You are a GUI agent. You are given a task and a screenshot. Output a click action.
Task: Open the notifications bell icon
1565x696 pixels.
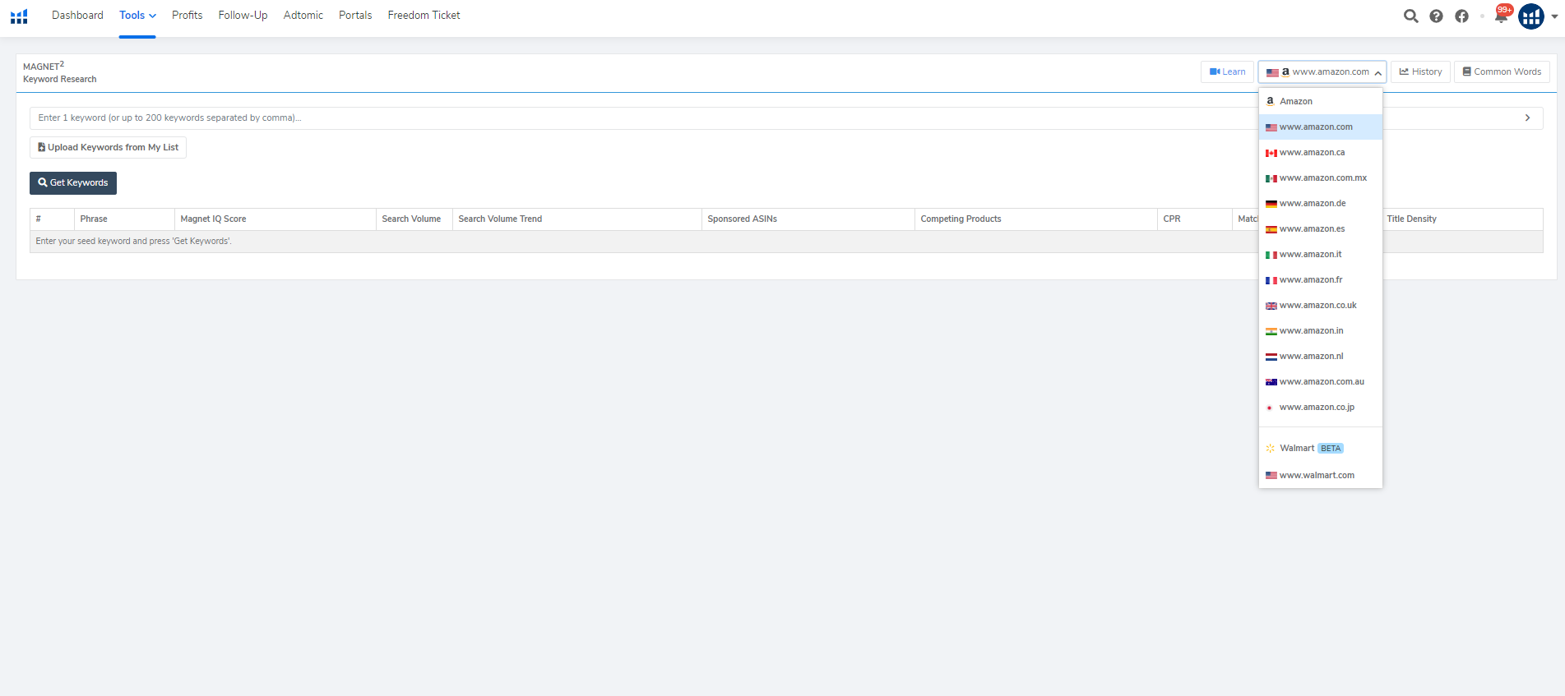[x=1502, y=15]
